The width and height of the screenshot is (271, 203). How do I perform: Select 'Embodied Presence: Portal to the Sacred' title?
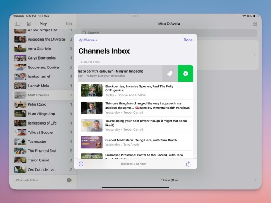tap(144, 155)
